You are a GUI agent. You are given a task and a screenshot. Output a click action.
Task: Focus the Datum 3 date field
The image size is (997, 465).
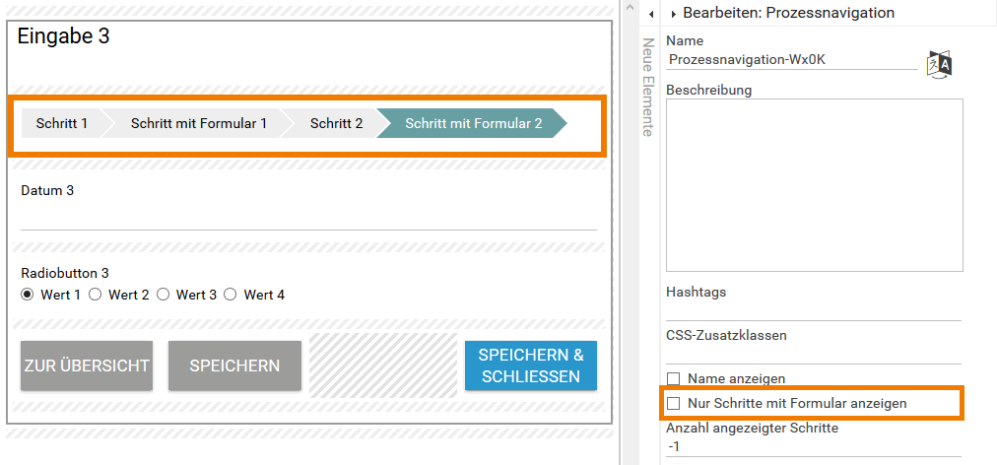(308, 217)
